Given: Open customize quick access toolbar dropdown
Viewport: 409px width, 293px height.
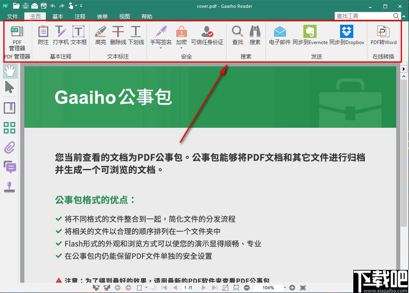Looking at the screenshot, I should [x=81, y=5].
